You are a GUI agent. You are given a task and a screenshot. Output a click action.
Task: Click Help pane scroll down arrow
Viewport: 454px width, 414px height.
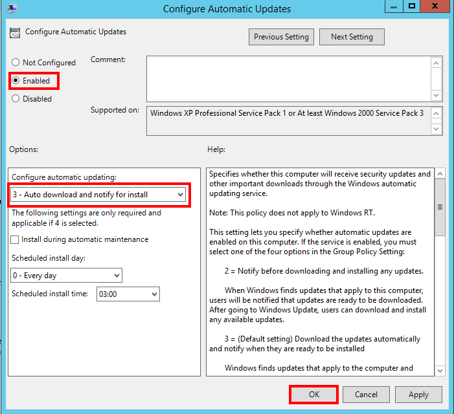(x=440, y=371)
